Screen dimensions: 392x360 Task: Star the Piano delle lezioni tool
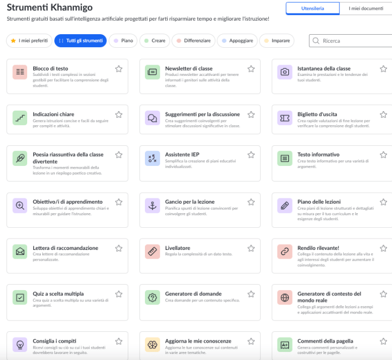(x=383, y=202)
